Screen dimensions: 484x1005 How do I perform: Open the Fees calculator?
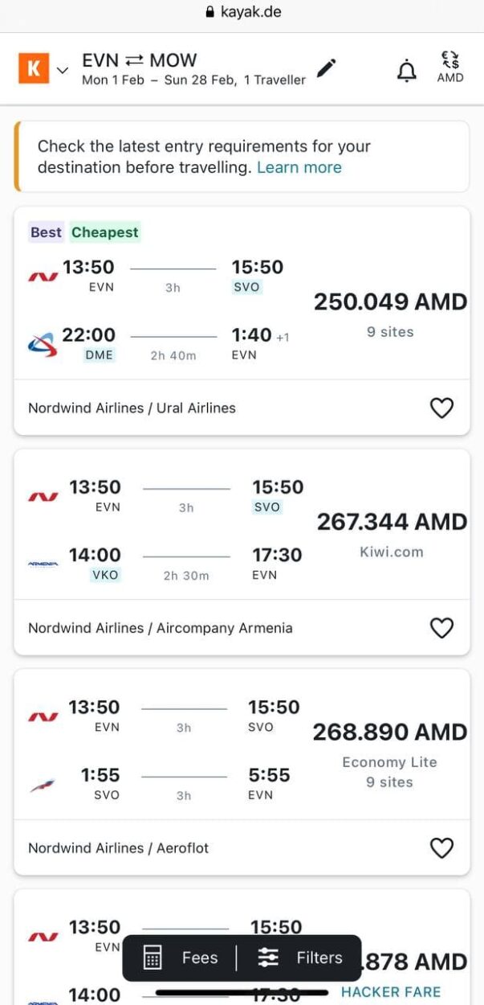(181, 958)
